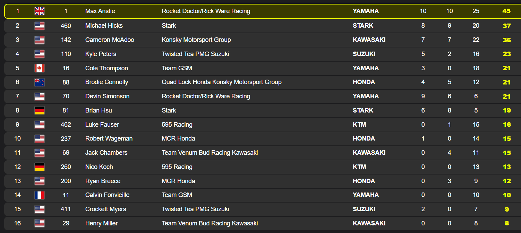Click bike number 411 in Myers row
Viewport: 521px width, 233px height.
[66, 209]
